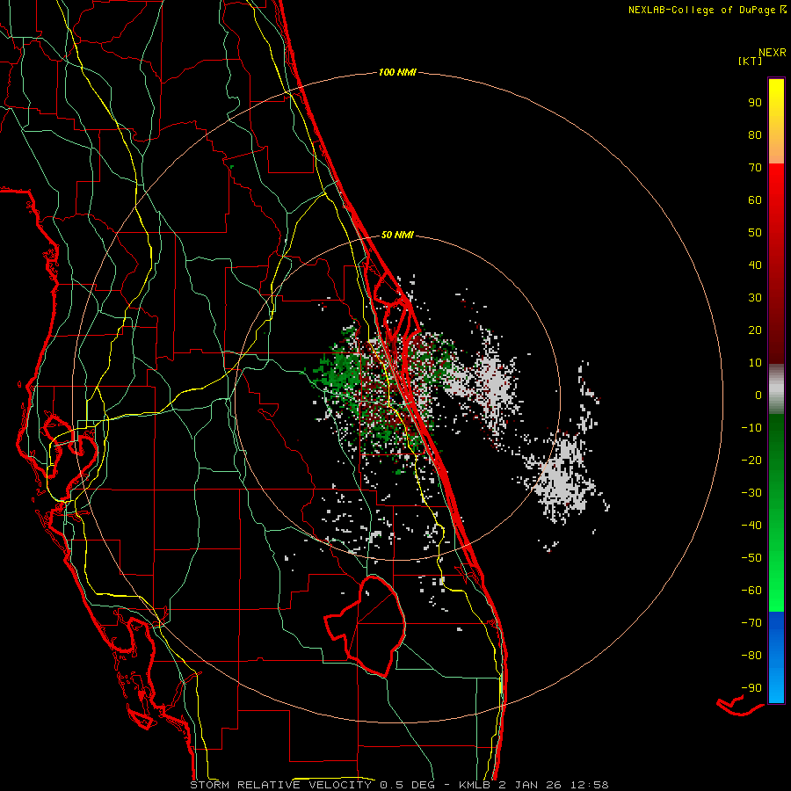Image resolution: width=791 pixels, height=791 pixels.
Task: Click the 20 knot scale value
Action: tap(755, 330)
